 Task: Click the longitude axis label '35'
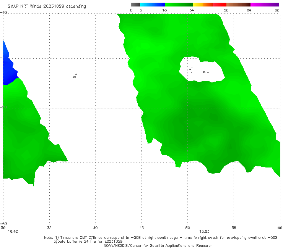tap(49, 228)
